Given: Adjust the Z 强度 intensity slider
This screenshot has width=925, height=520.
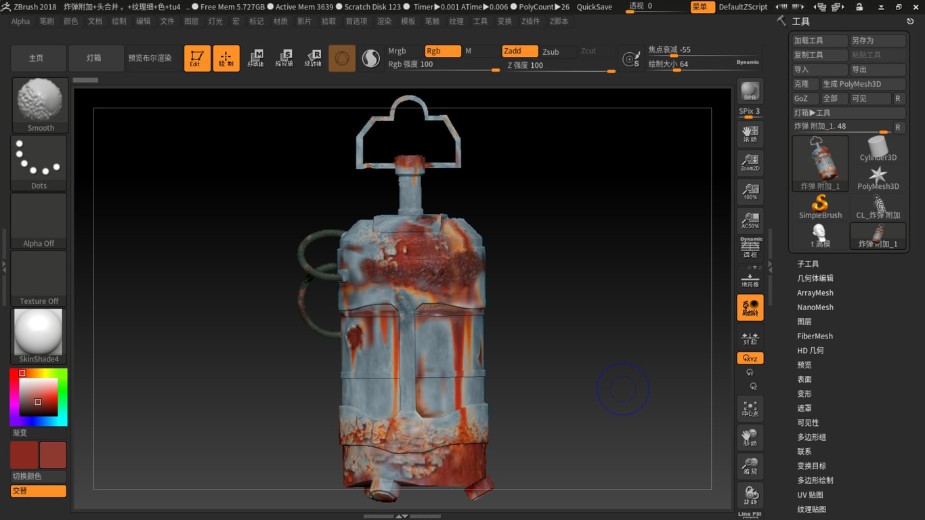Looking at the screenshot, I should coord(561,66).
